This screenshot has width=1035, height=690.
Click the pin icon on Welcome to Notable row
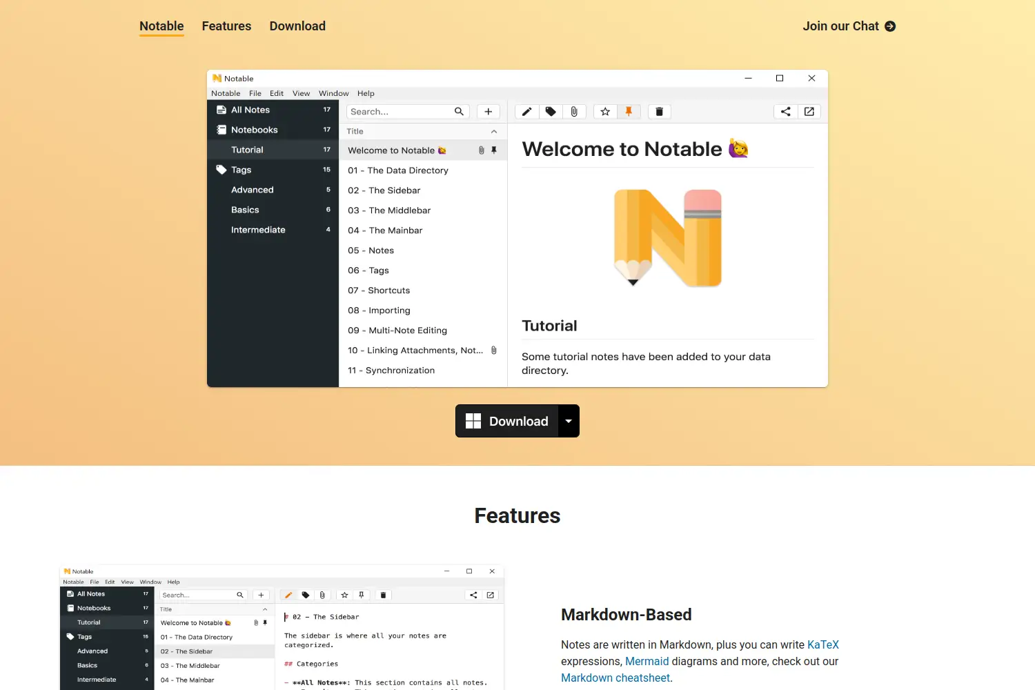click(494, 150)
